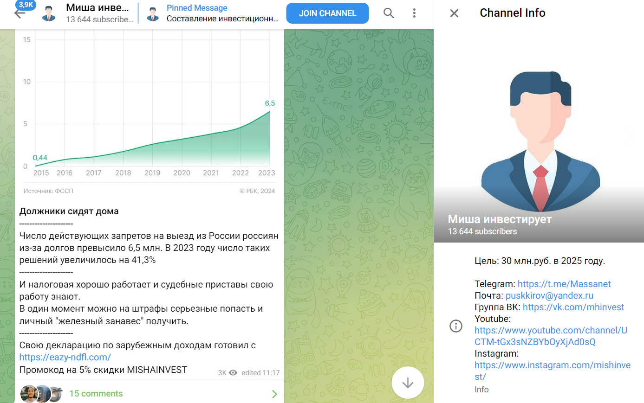The image size is (644, 403).
Task: Click the post heading 'Должники сидят дома'
Action: tap(69, 211)
